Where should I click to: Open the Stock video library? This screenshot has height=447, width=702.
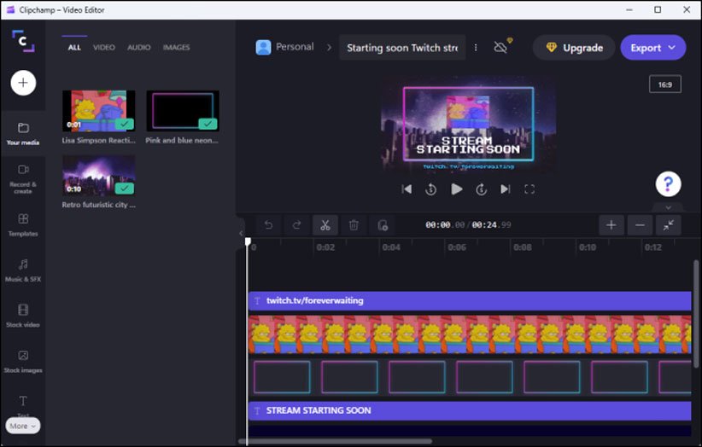coord(23,315)
